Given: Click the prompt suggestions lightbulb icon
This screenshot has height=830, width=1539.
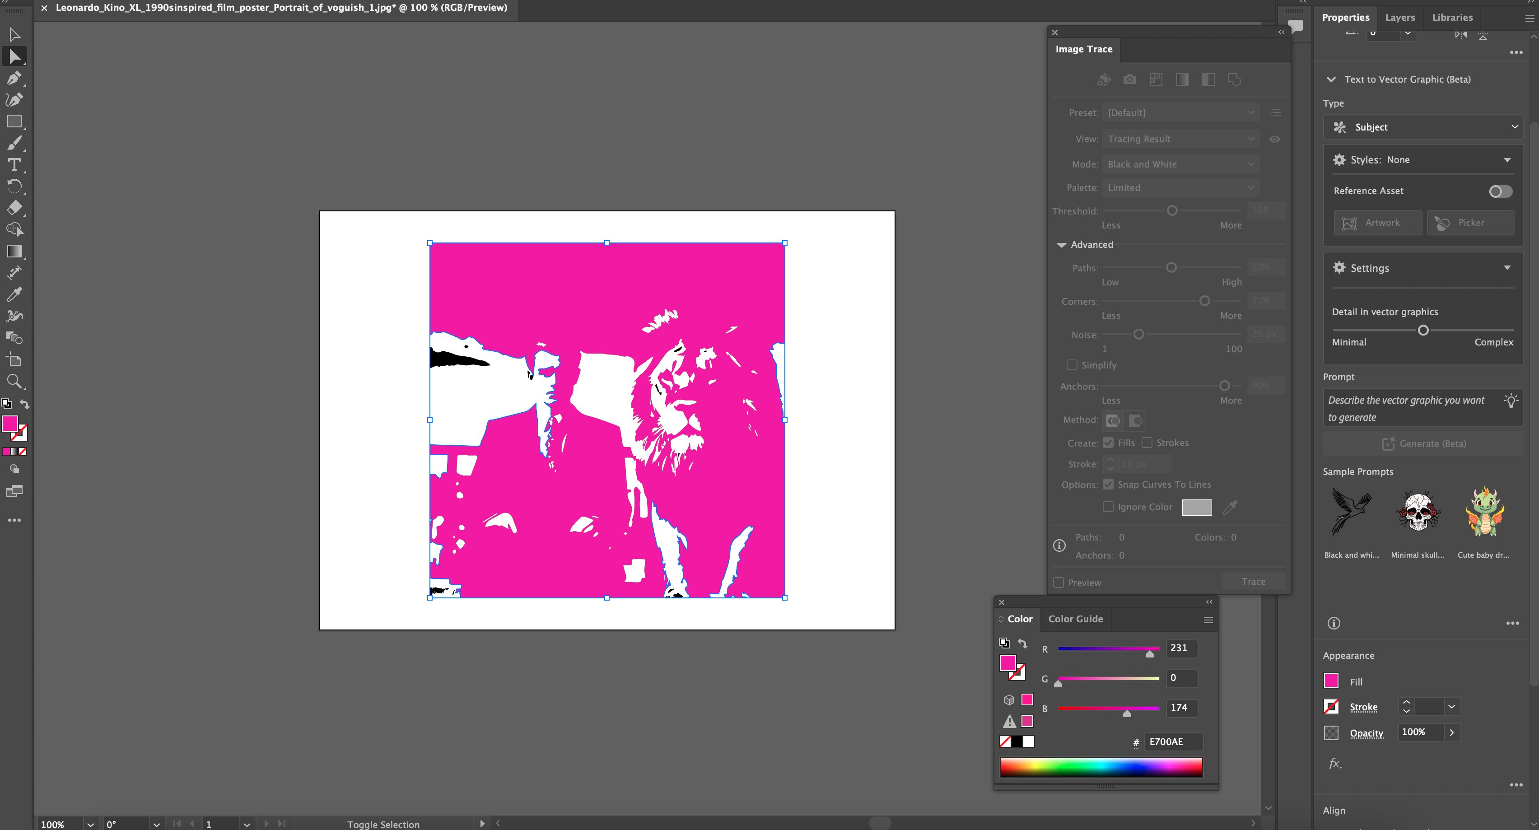Looking at the screenshot, I should (1511, 401).
